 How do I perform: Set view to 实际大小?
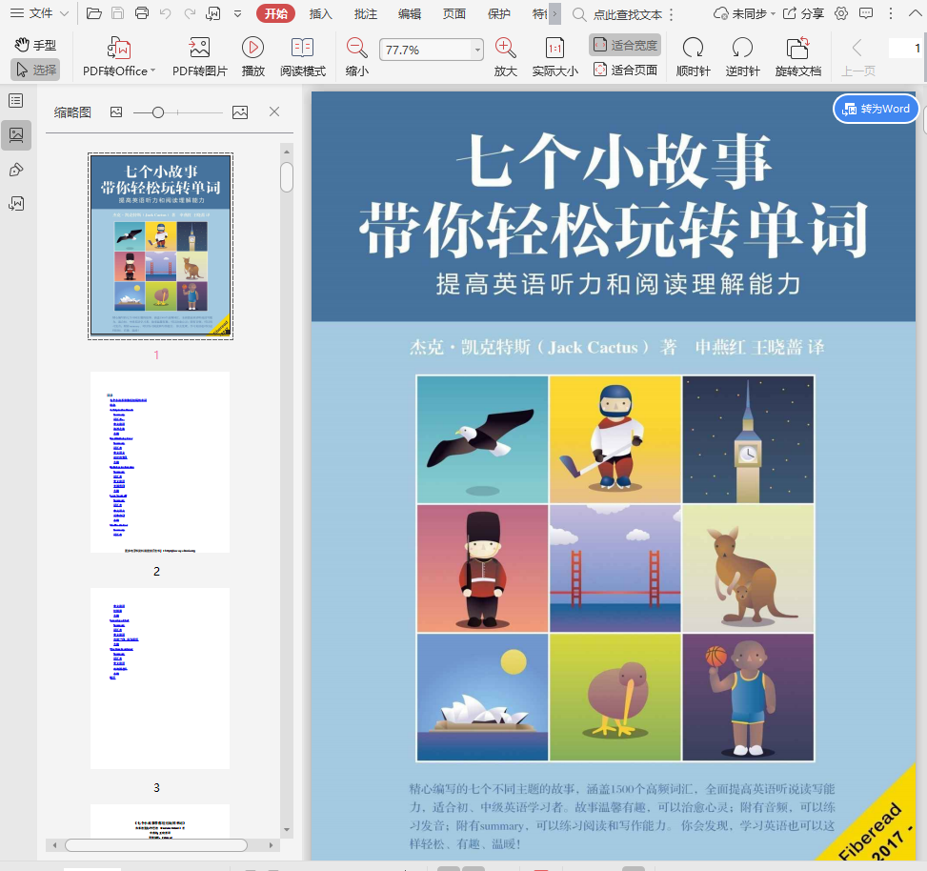[x=554, y=49]
